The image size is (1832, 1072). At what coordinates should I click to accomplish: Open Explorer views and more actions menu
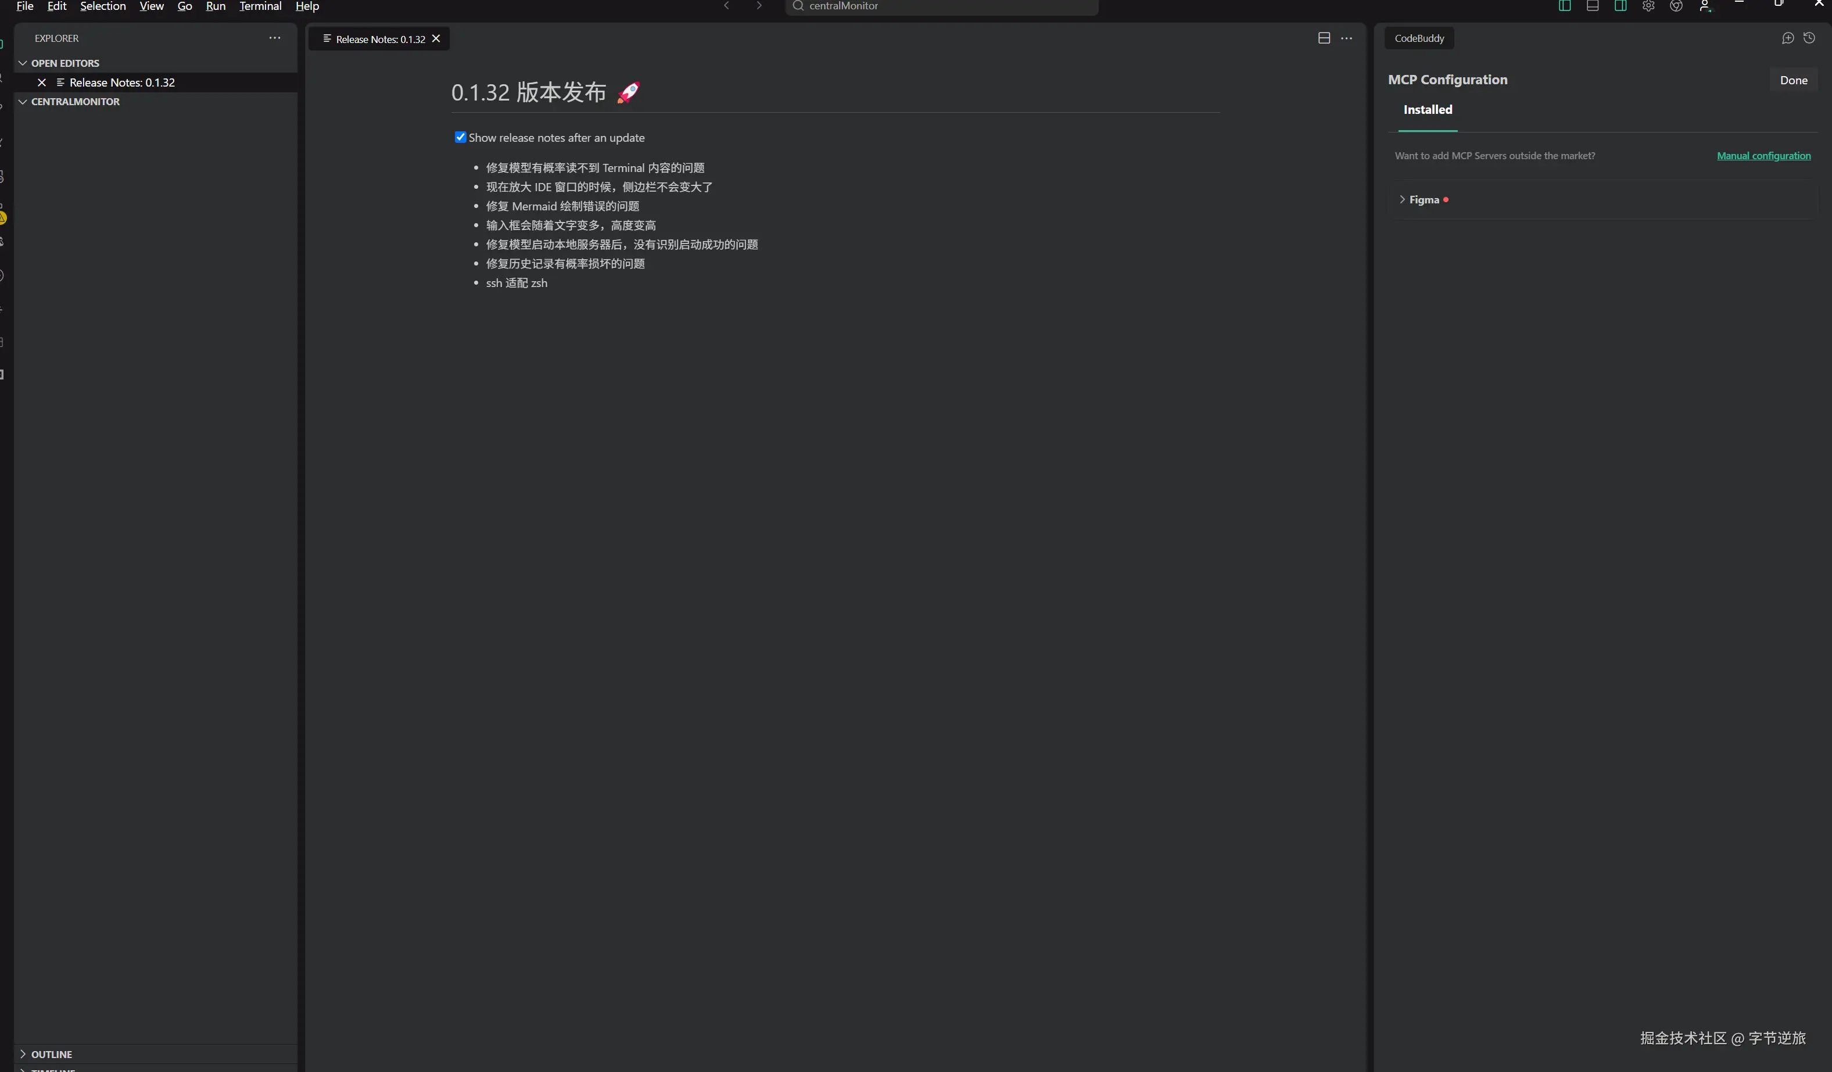pyautogui.click(x=275, y=38)
